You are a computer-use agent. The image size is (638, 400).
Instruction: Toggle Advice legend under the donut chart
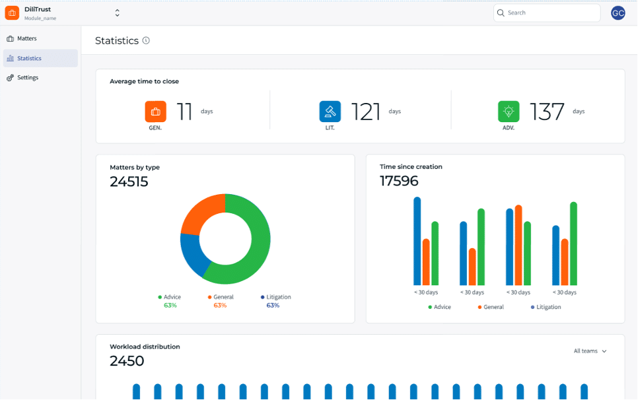point(170,297)
